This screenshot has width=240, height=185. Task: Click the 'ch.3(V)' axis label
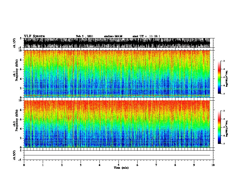pos(14,155)
